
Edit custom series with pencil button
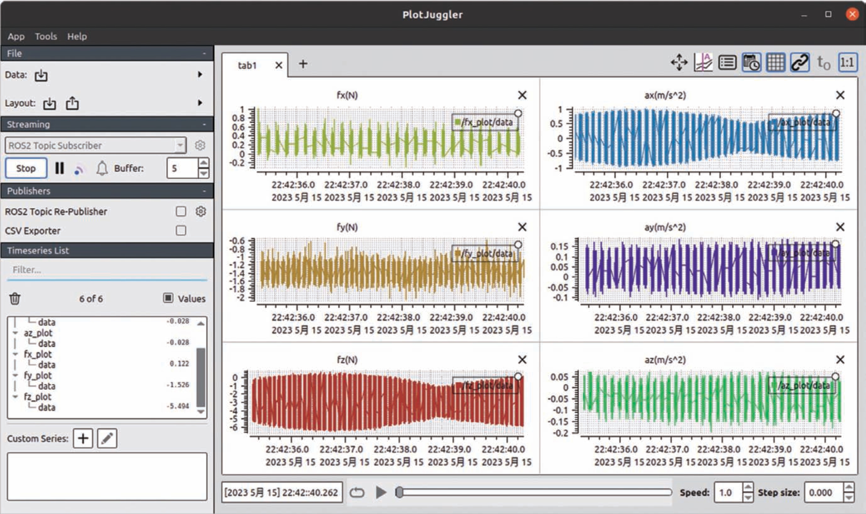107,438
